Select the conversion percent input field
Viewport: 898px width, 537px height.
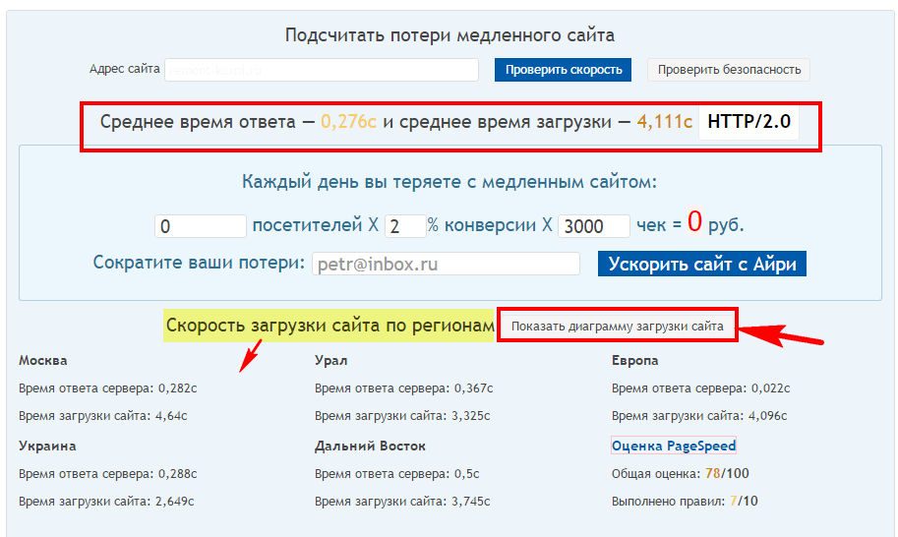(405, 226)
